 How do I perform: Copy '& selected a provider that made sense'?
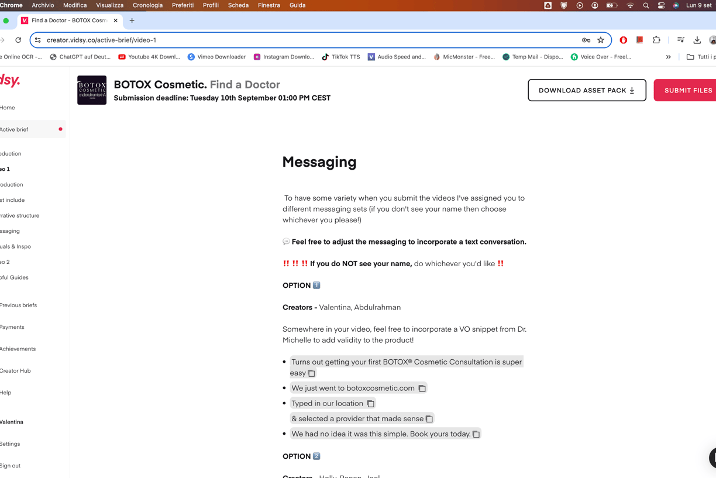click(x=429, y=419)
